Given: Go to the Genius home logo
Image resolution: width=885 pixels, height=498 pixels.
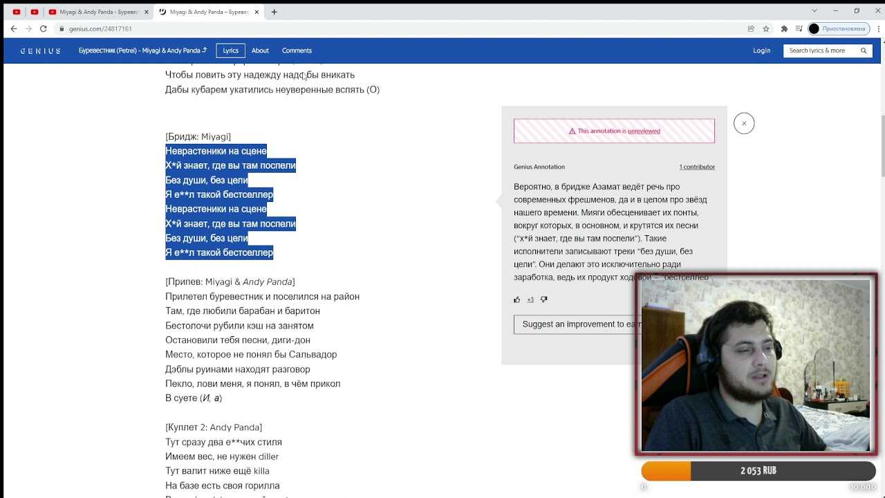Looking at the screenshot, I should [40, 50].
